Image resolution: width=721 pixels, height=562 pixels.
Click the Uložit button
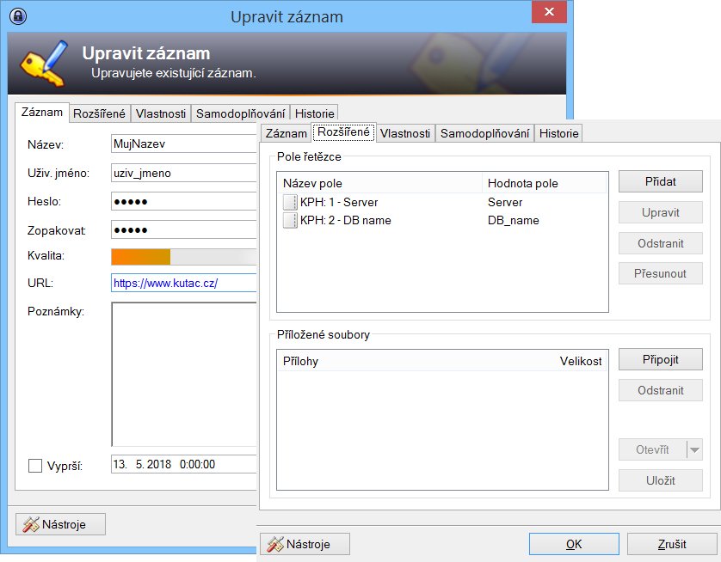[x=660, y=480]
